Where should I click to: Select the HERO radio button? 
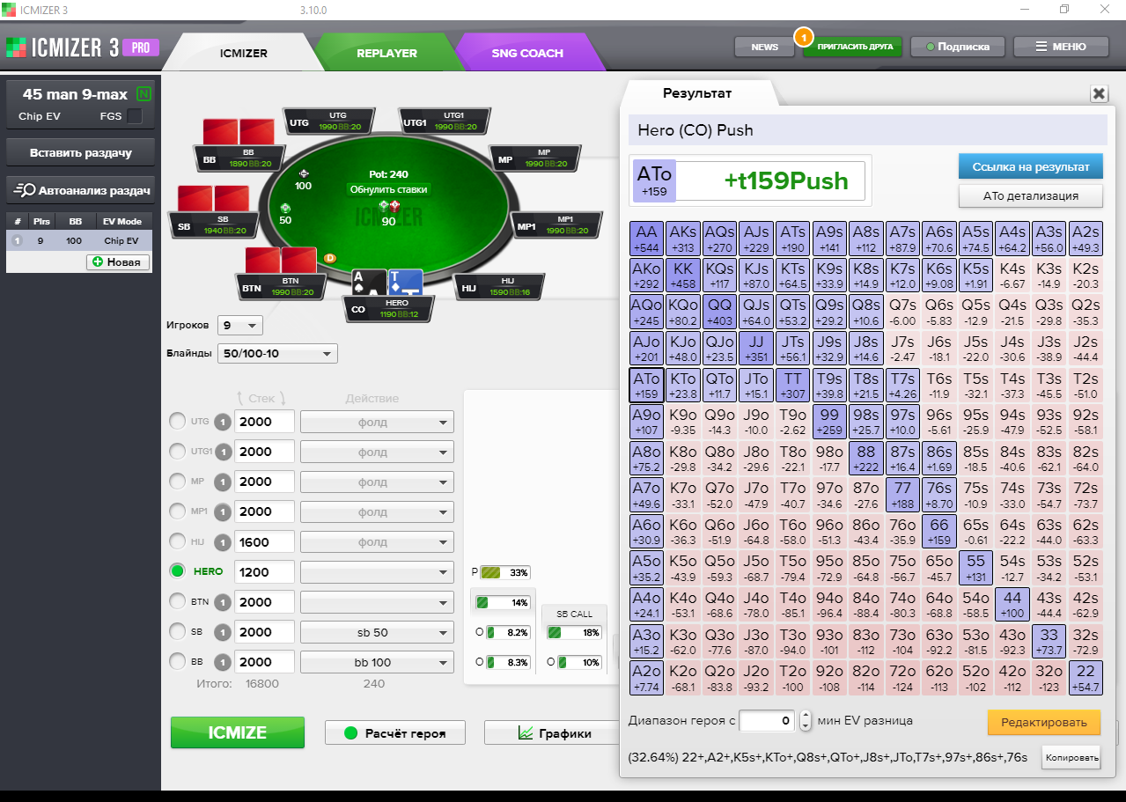coord(177,571)
